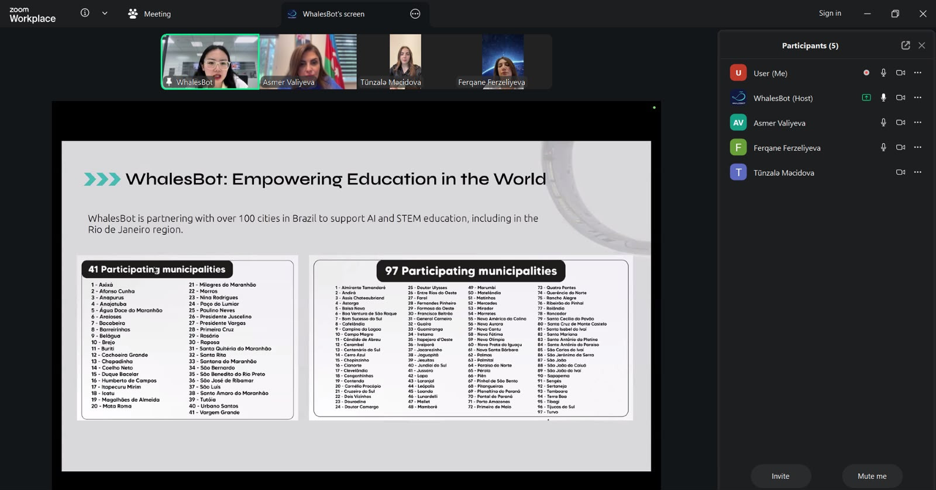
Task: Toggle video camera for User (Me)
Action: tap(901, 73)
